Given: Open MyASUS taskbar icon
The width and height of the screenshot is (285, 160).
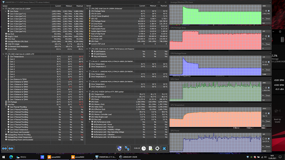Looking at the screenshot, I should 42,157.
